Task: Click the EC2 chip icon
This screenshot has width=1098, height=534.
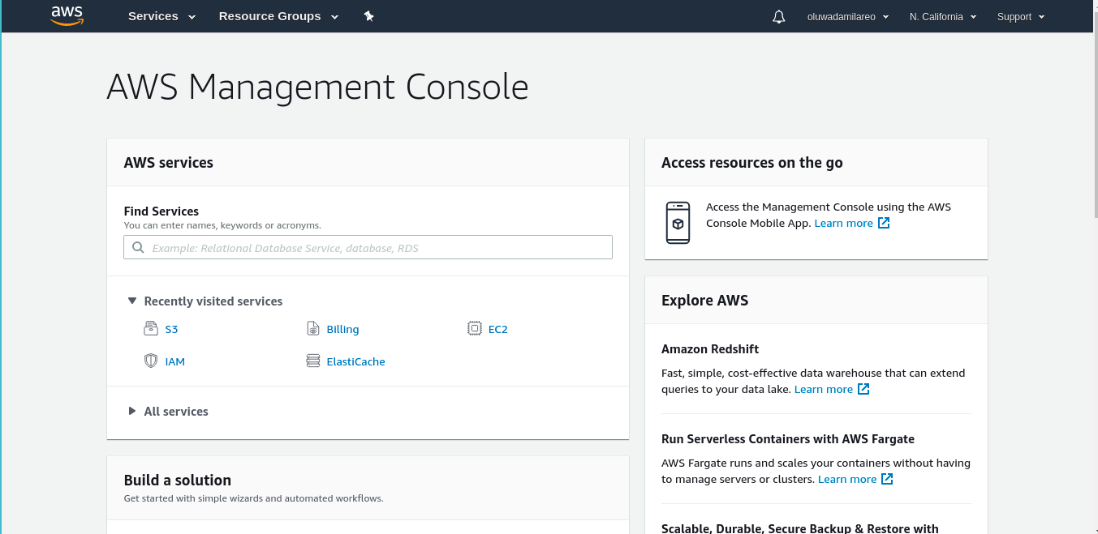Action: (475, 328)
